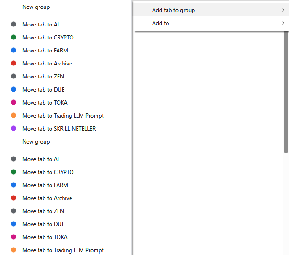Click the purple dot beside SKRILL NETELLER
Viewport: 289px width, 255px height.
13,129
